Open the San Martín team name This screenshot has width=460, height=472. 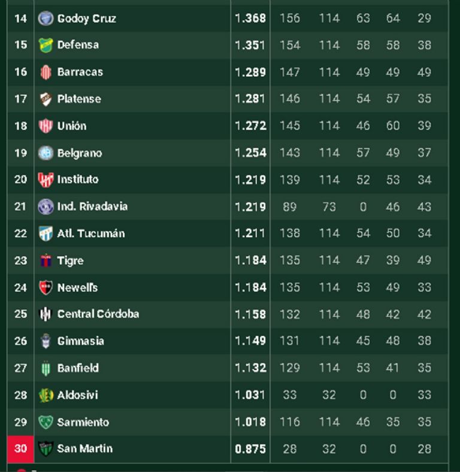(x=84, y=449)
